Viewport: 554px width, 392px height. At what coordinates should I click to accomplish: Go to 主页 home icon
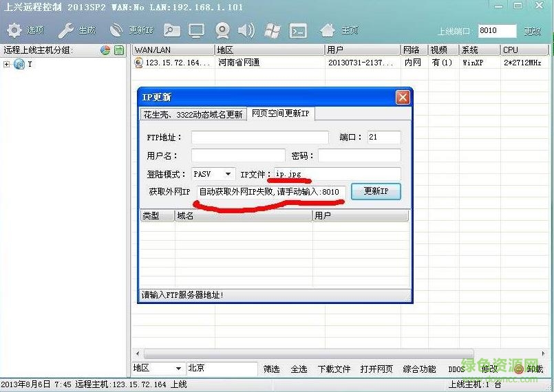327,30
